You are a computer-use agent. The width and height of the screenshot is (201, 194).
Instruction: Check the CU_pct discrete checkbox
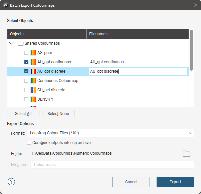point(26,90)
